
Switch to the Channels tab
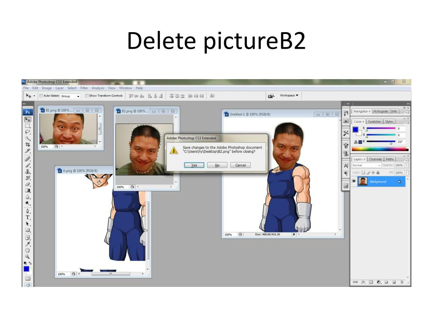(375, 159)
